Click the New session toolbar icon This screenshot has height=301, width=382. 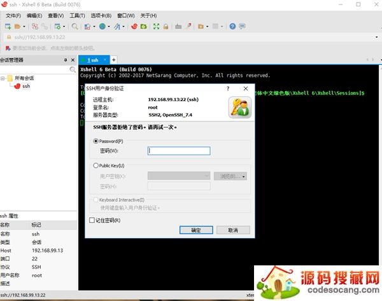[8, 26]
